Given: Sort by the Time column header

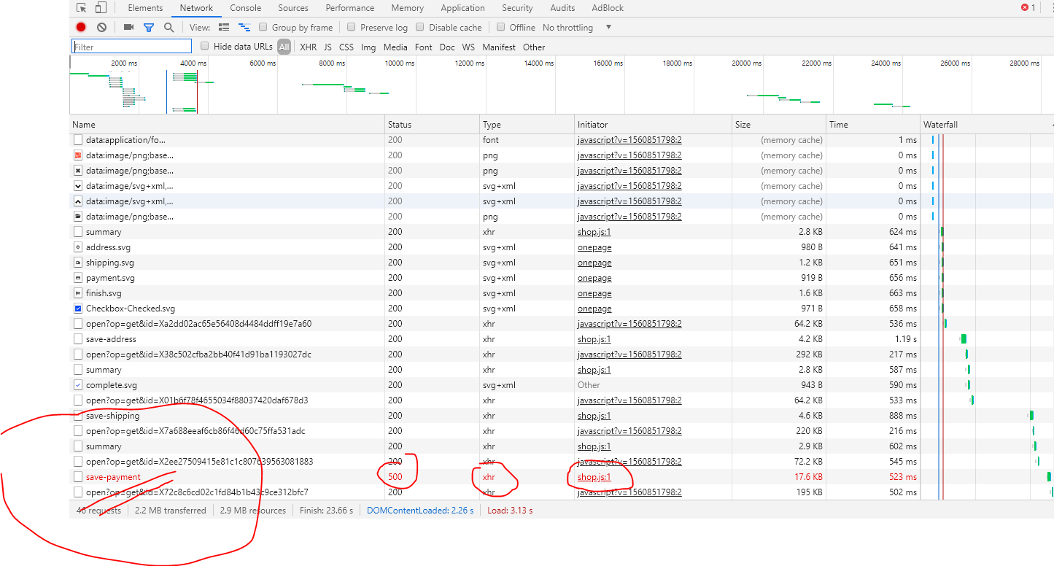Looking at the screenshot, I should click(x=873, y=125).
